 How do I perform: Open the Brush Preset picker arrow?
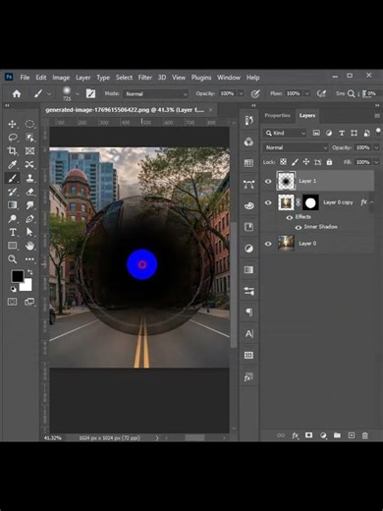(78, 94)
